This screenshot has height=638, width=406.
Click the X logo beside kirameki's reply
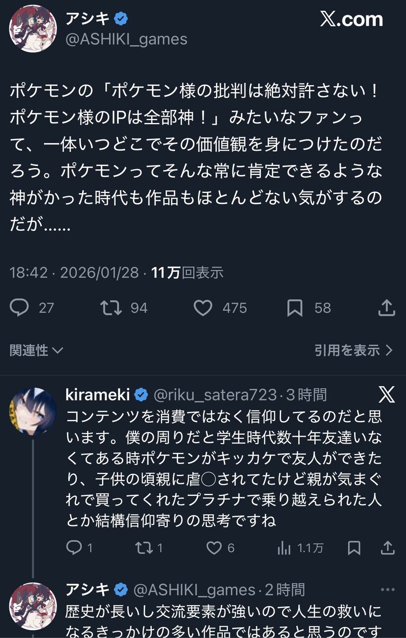pos(387,395)
